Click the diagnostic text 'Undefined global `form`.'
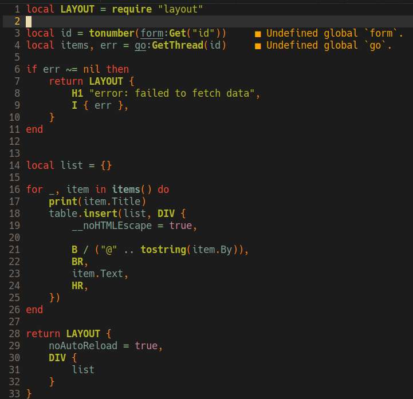This screenshot has height=399, width=413. 335,33
